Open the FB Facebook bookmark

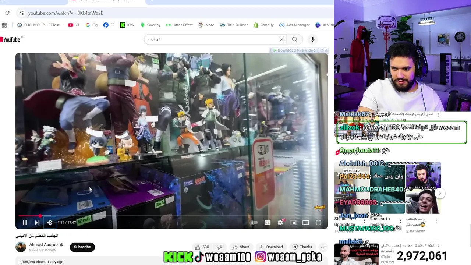tap(109, 25)
